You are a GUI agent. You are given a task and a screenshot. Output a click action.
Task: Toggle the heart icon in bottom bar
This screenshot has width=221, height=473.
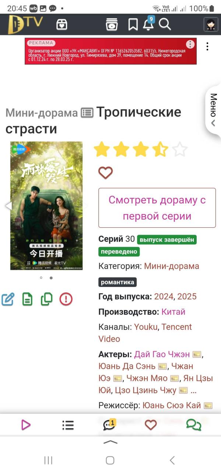click(x=151, y=425)
